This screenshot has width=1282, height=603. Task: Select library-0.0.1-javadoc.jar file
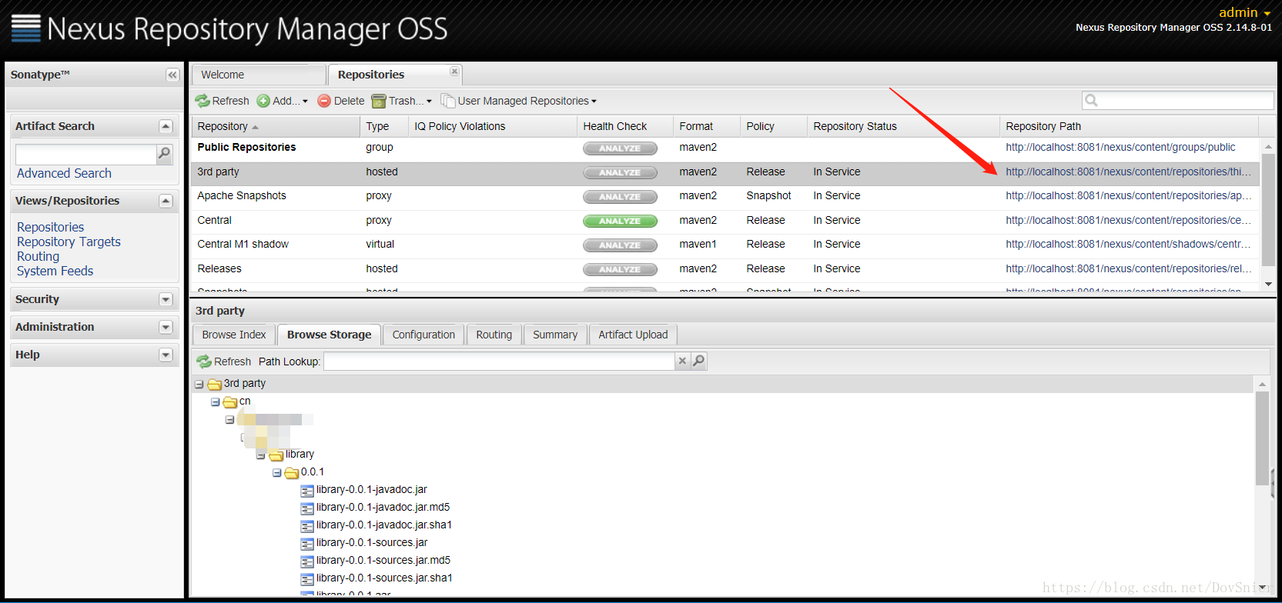point(371,489)
